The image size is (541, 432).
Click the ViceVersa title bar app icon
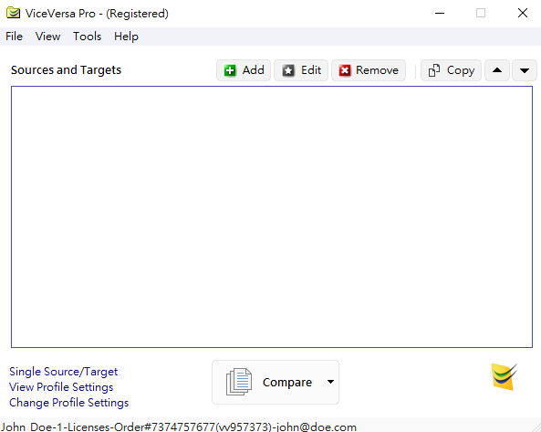tap(13, 13)
